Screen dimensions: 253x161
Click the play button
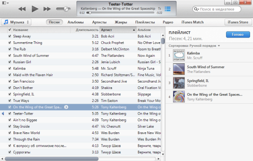[35, 9]
